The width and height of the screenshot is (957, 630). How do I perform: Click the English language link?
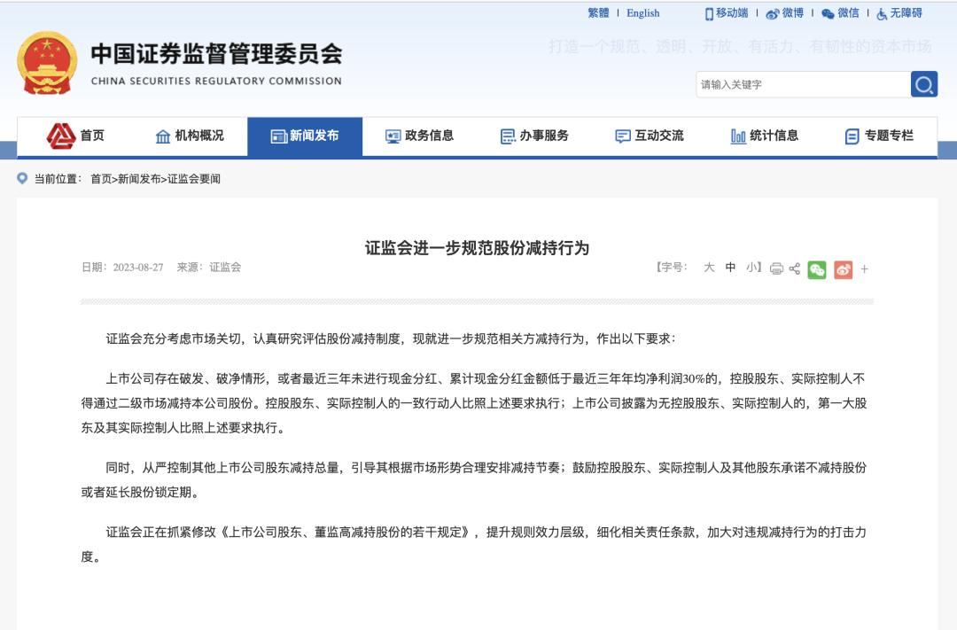click(642, 12)
